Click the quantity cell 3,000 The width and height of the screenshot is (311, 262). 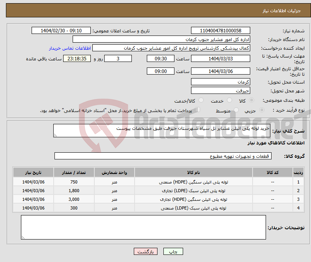coord(74,199)
